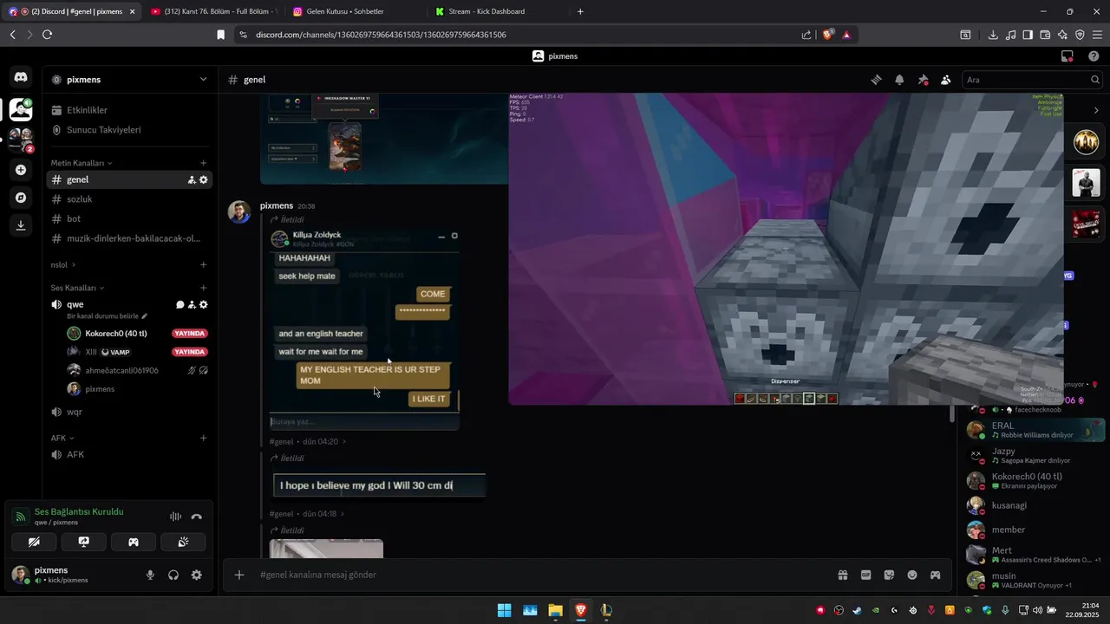Open Brave Leo AI sparkle icon
Image resolution: width=1110 pixels, height=624 pixels.
[x=1062, y=35]
